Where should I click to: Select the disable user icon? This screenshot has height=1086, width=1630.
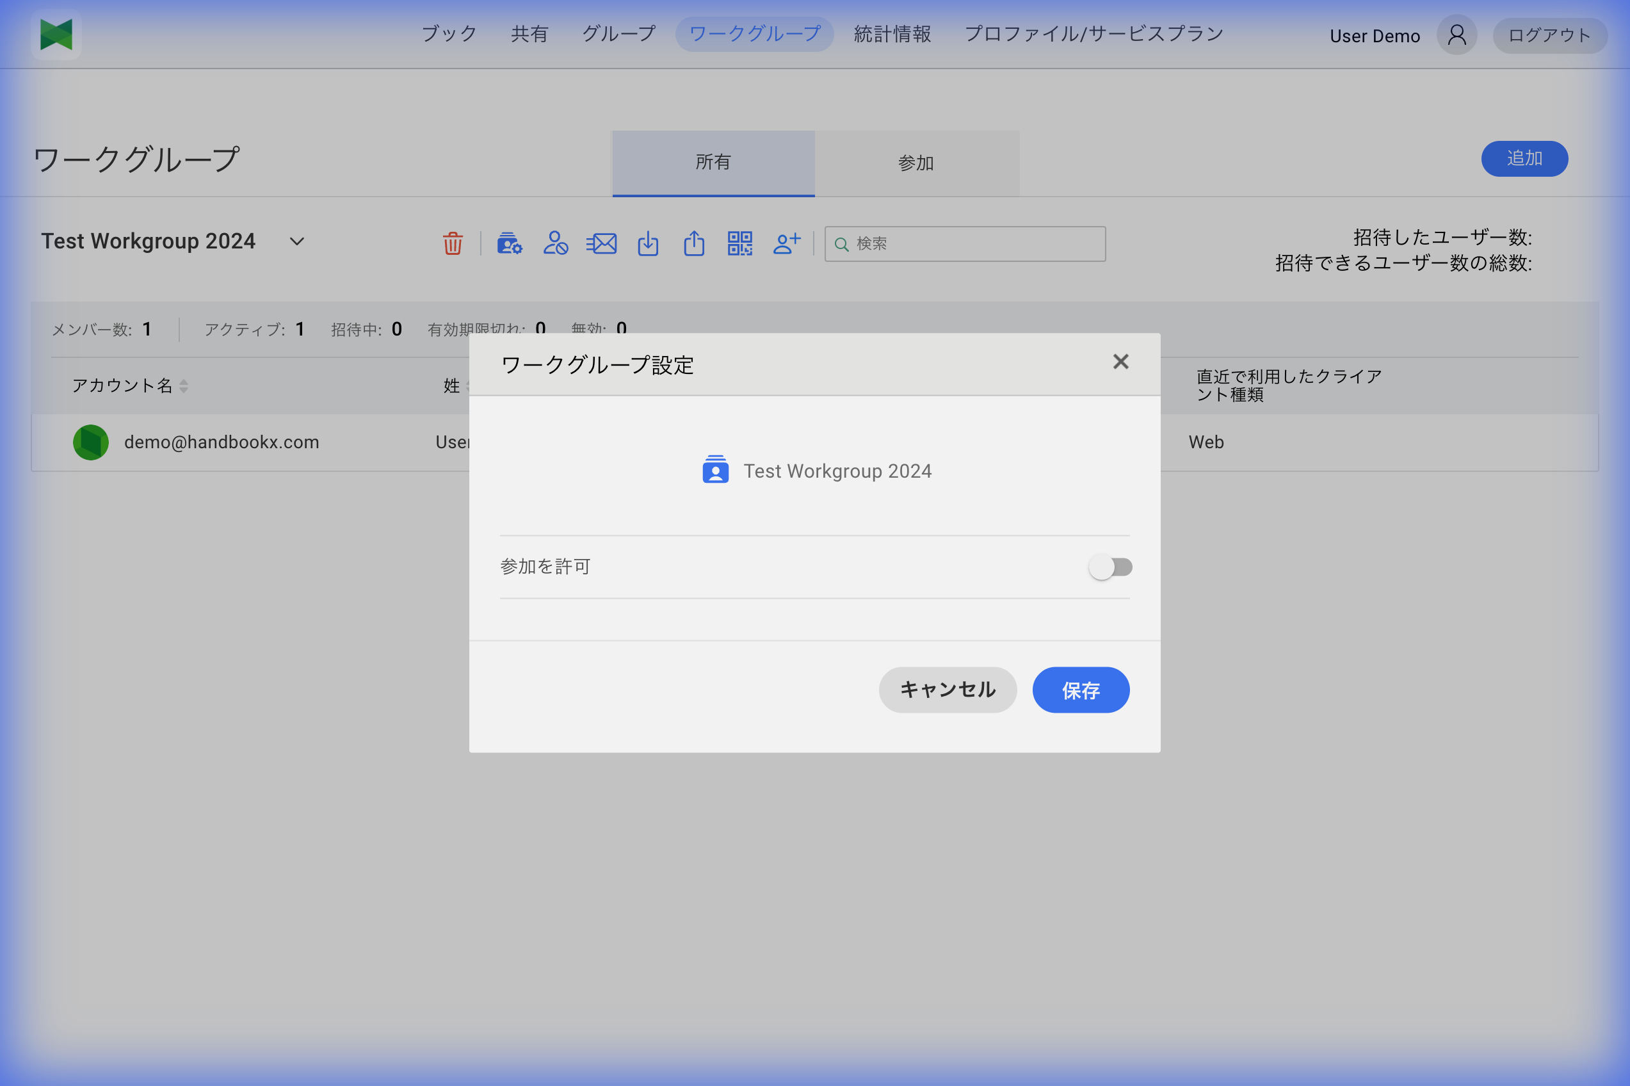[554, 244]
